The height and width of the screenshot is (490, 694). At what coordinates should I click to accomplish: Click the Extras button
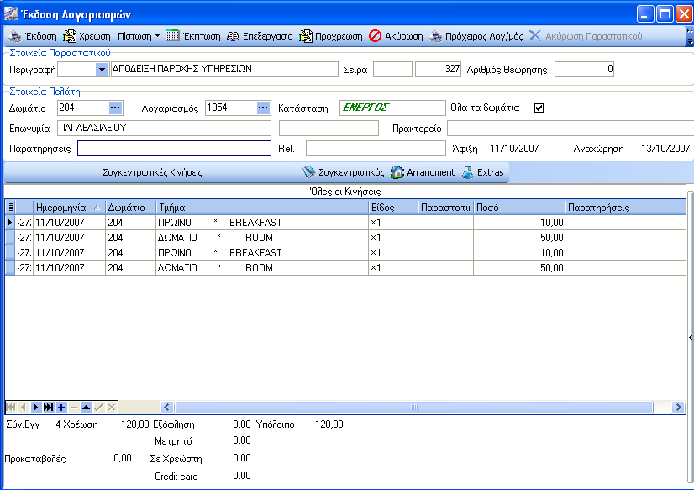483,172
